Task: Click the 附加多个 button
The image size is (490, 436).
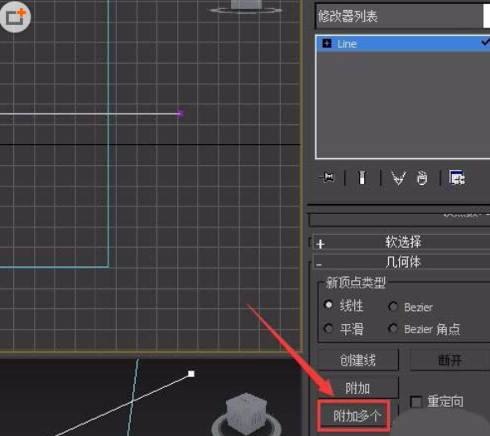Action: tap(353, 415)
